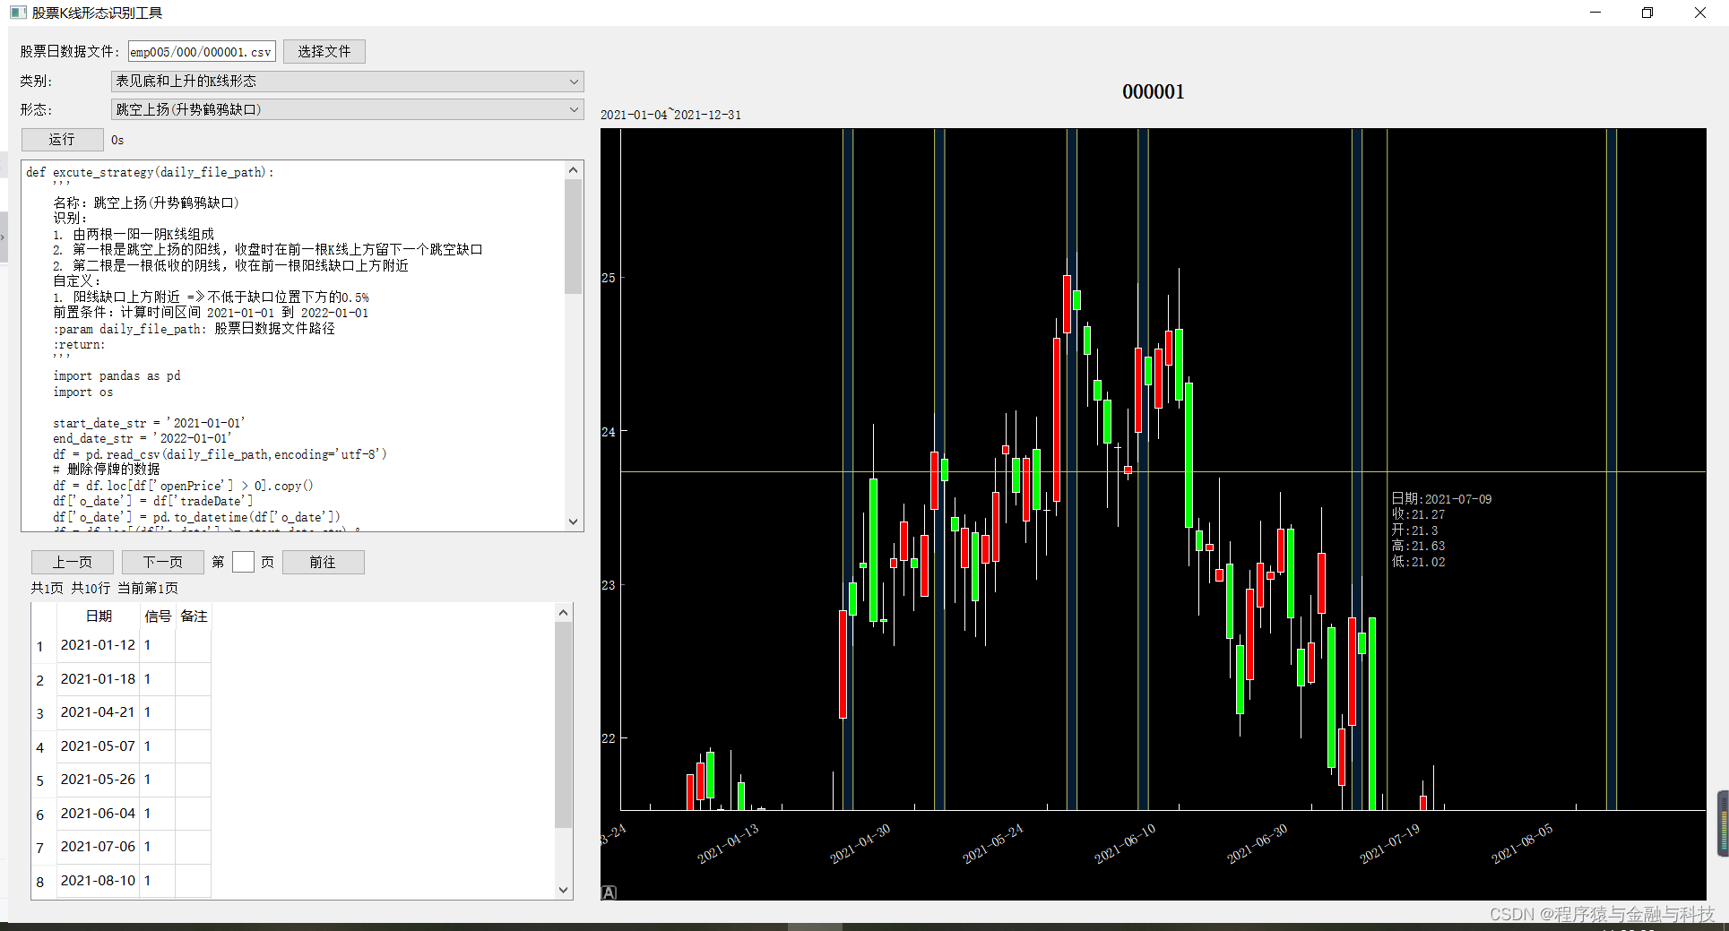Click the date range label 2021-01-04~2021-12-31
The height and width of the screenshot is (931, 1729).
670,115
